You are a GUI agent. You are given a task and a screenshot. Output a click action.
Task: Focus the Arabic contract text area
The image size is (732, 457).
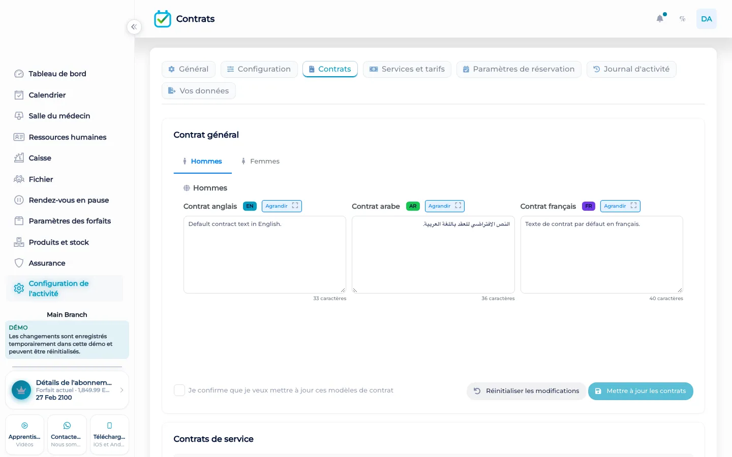(433, 255)
